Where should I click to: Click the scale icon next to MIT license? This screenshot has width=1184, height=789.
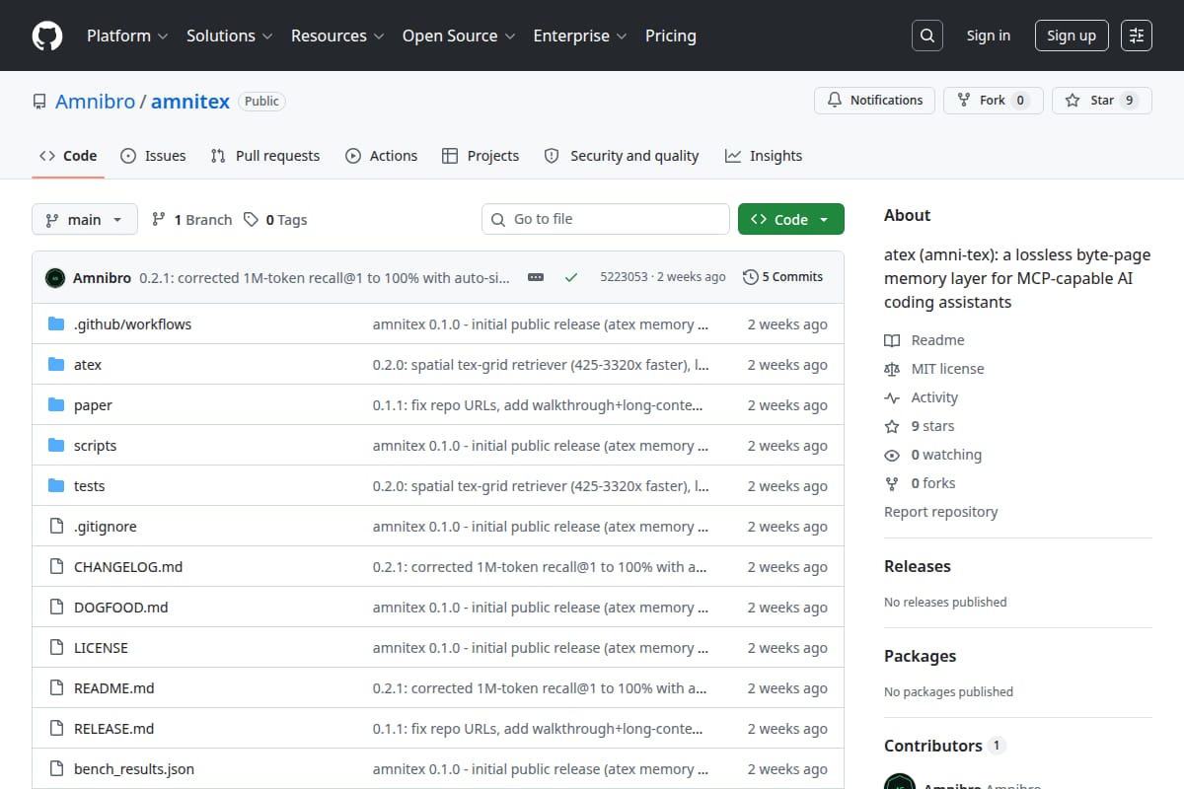click(892, 369)
